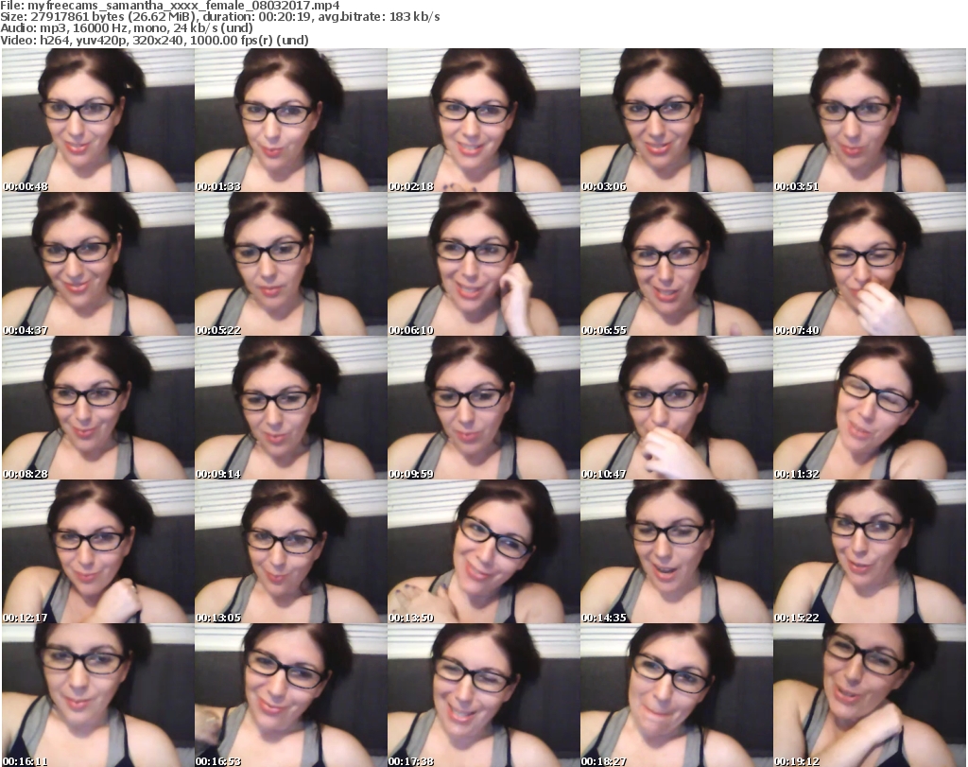Select the thumbnail stamped 00:06:55
Viewport: 968px width, 767px height.
(x=677, y=264)
